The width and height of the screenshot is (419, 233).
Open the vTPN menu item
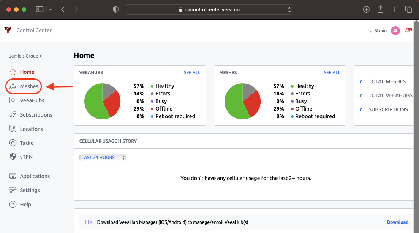click(26, 157)
